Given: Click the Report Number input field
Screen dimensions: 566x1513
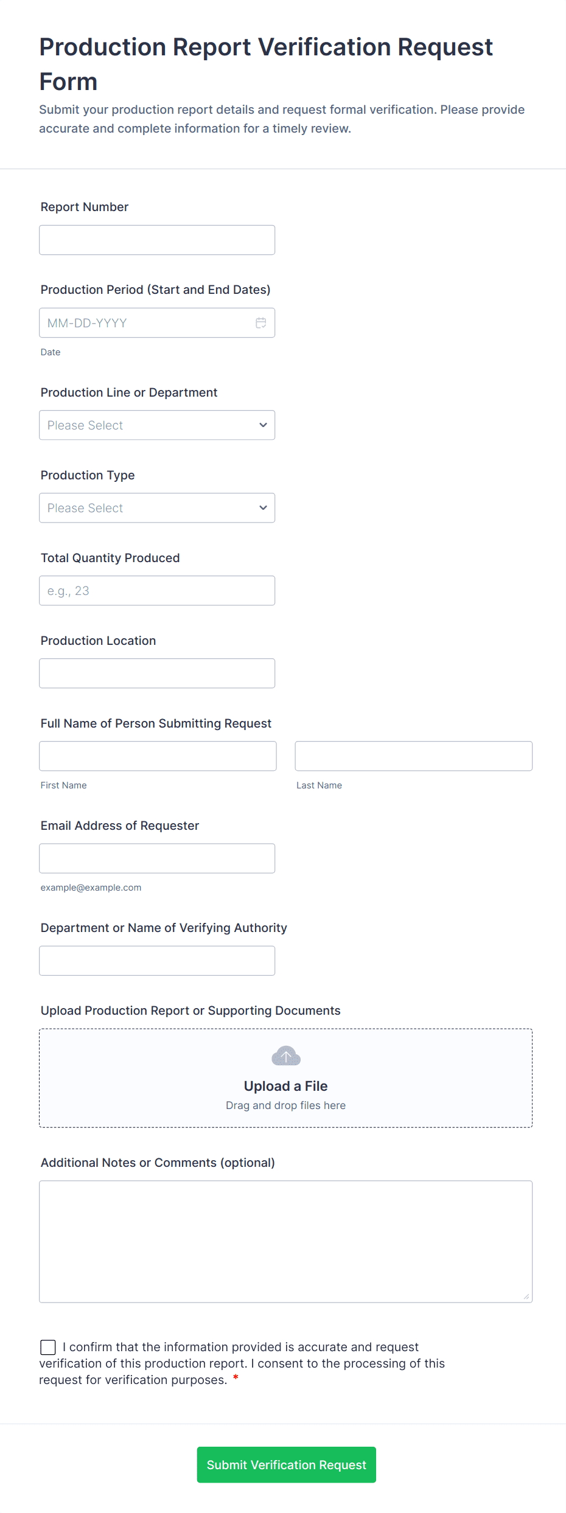Looking at the screenshot, I should (156, 240).
